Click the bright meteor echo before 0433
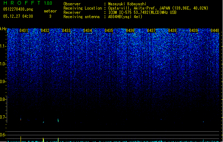The height and width of the screenshot is (142, 223). point(58,120)
